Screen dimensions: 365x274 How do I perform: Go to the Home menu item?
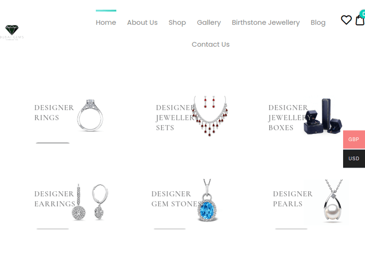coord(106,22)
